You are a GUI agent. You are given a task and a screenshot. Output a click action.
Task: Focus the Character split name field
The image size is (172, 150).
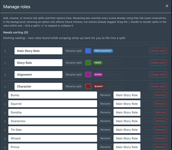point(38,86)
